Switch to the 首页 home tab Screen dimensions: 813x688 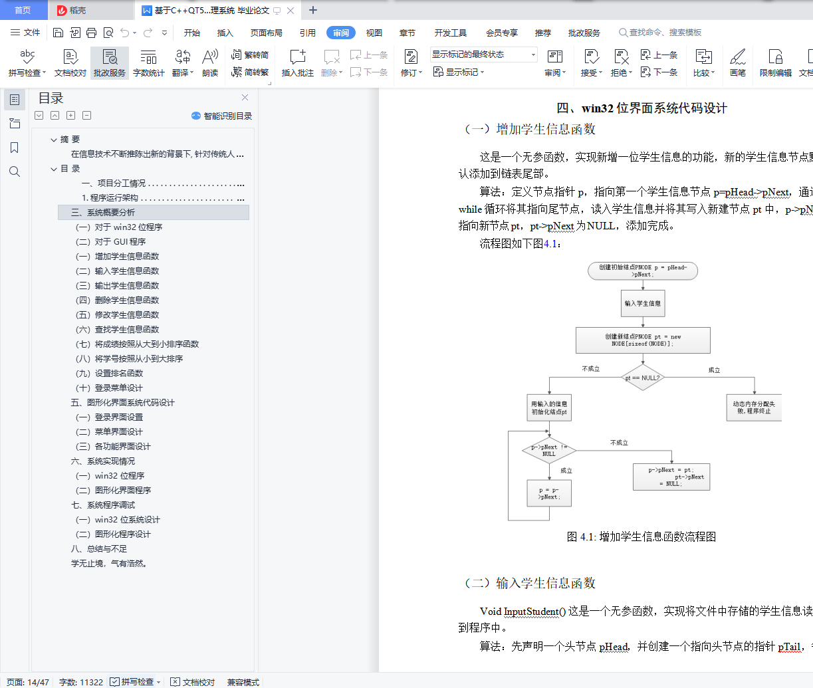pyautogui.click(x=23, y=10)
